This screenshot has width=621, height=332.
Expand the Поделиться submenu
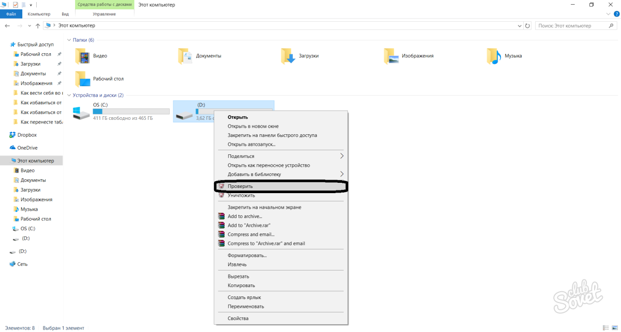point(342,156)
